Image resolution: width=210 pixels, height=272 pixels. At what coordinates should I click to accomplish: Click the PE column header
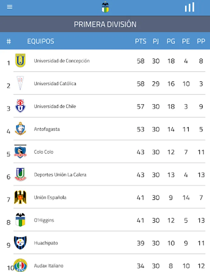[x=186, y=41]
